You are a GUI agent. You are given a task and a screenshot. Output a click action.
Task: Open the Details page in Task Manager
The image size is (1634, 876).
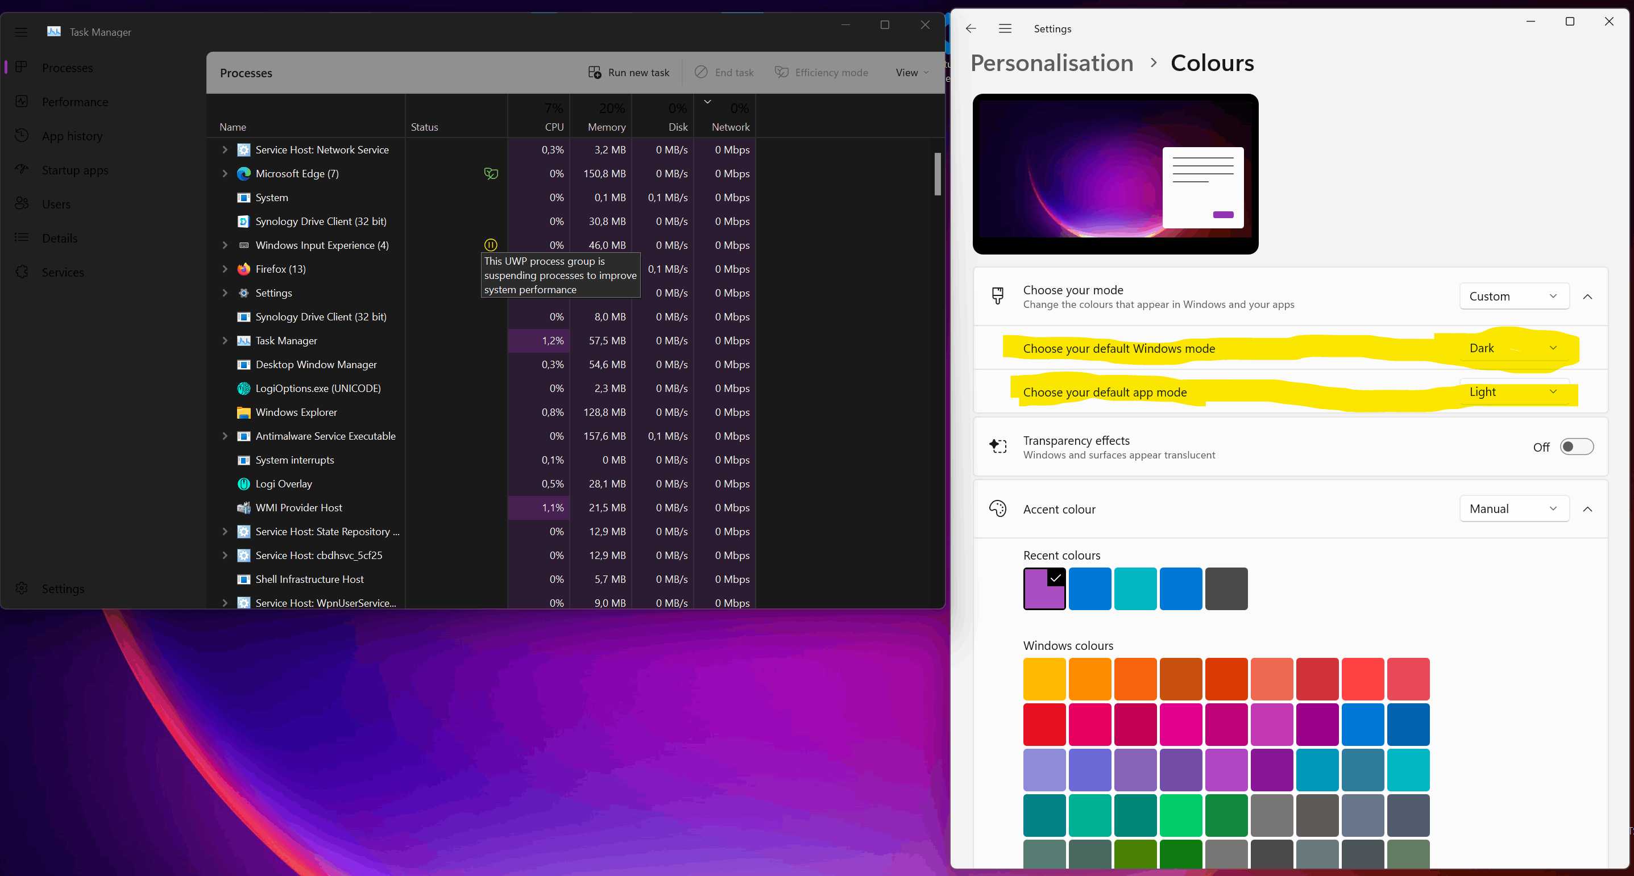pyautogui.click(x=59, y=239)
